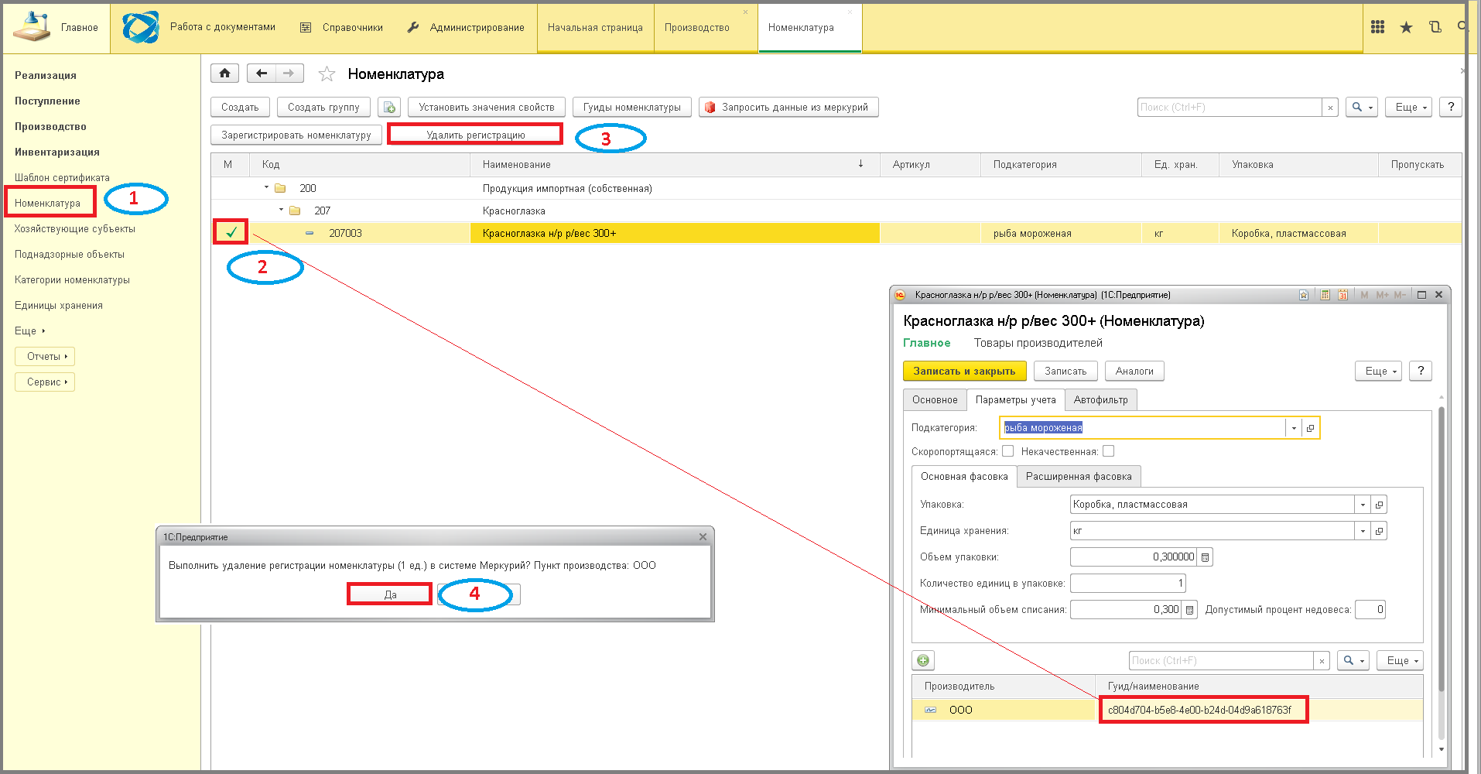This screenshot has width=1481, height=774.
Task: Toggle the Скоропортящаяся checkbox
Action: 1007,451
